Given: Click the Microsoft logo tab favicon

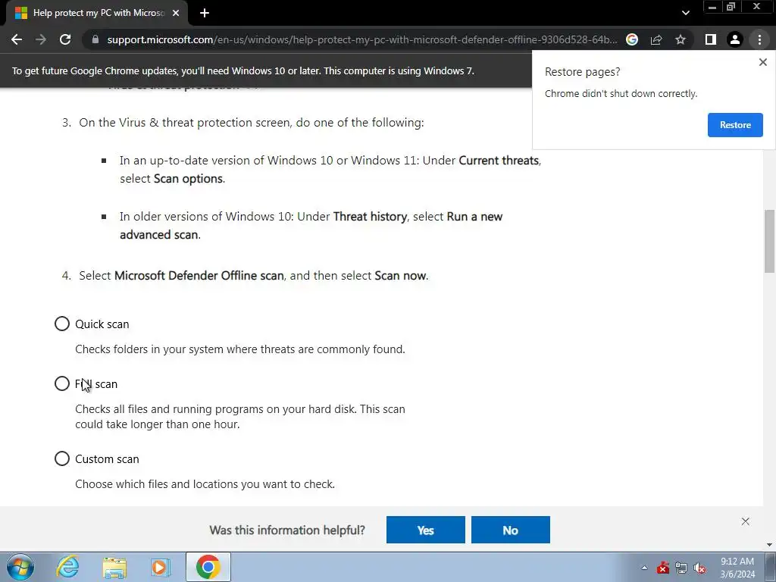Looking at the screenshot, I should point(21,13).
